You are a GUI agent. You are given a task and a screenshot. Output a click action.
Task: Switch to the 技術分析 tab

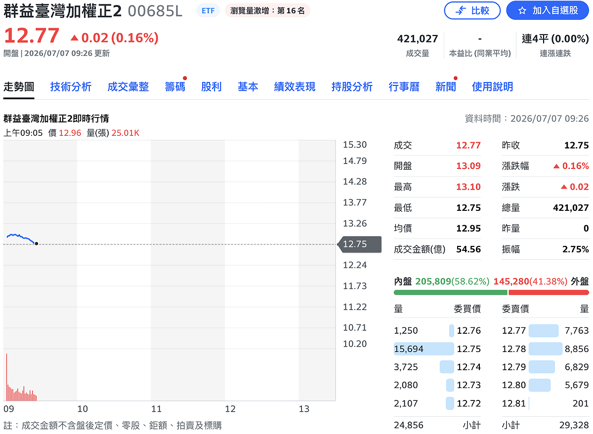coord(71,87)
